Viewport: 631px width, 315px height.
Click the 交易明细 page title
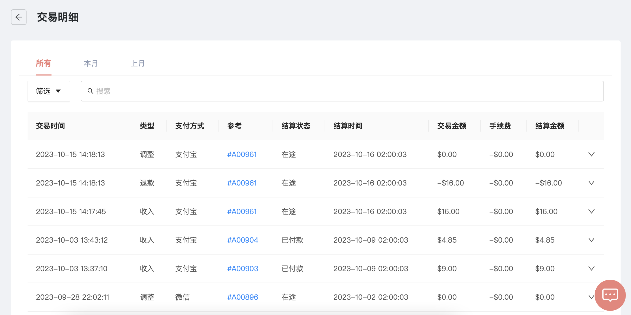pos(57,17)
